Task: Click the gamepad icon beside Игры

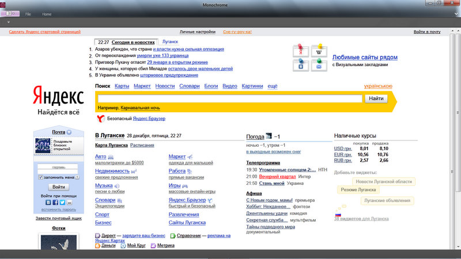Action: click(x=184, y=186)
